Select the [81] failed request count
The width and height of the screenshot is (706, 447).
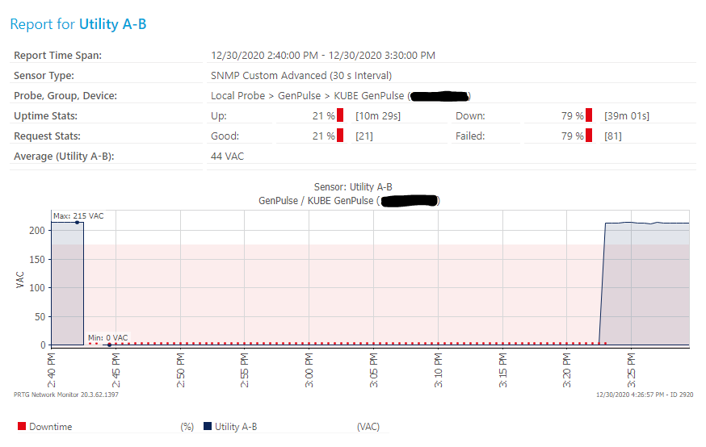coord(613,136)
